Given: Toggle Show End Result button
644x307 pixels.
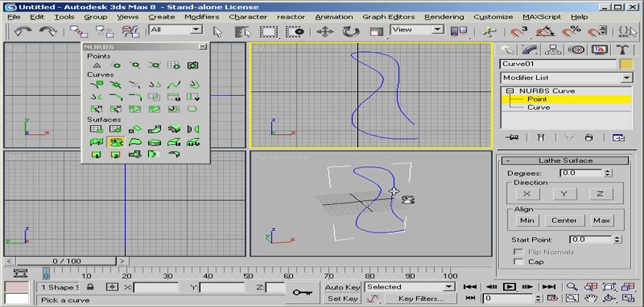Looking at the screenshot, I should point(541,137).
